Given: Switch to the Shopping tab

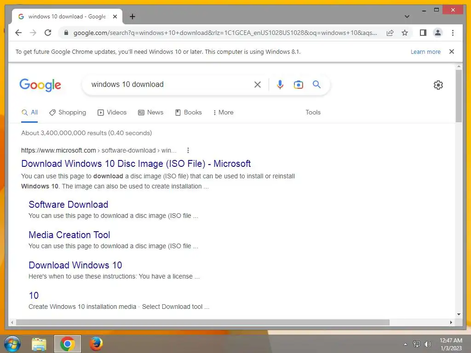Looking at the screenshot, I should tap(68, 113).
